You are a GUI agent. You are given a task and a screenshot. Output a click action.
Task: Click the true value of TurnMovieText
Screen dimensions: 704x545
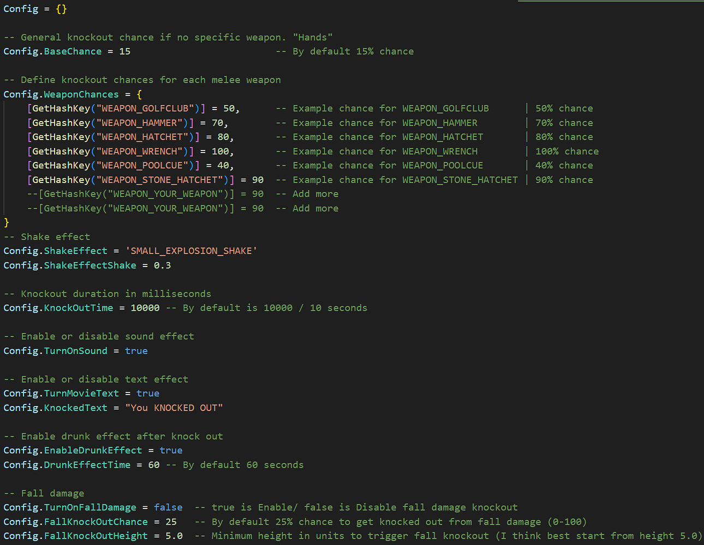click(147, 393)
